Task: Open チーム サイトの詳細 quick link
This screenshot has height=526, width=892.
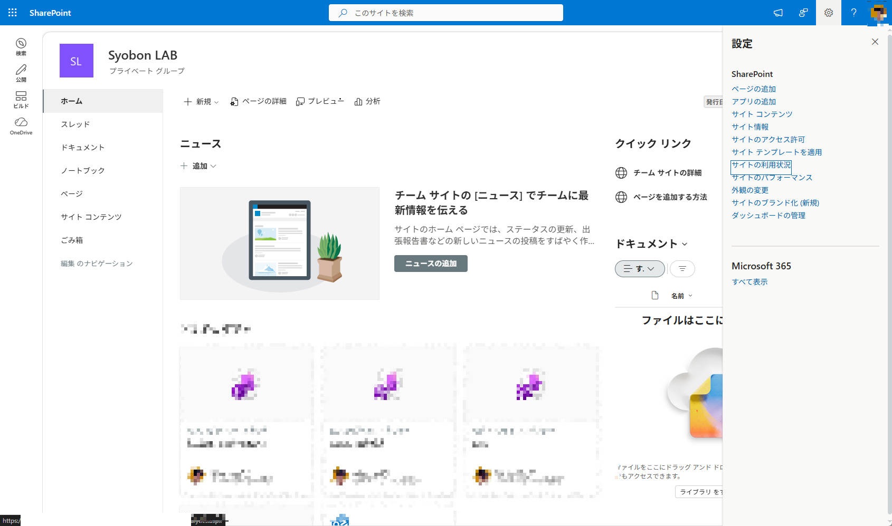Action: coord(667,172)
